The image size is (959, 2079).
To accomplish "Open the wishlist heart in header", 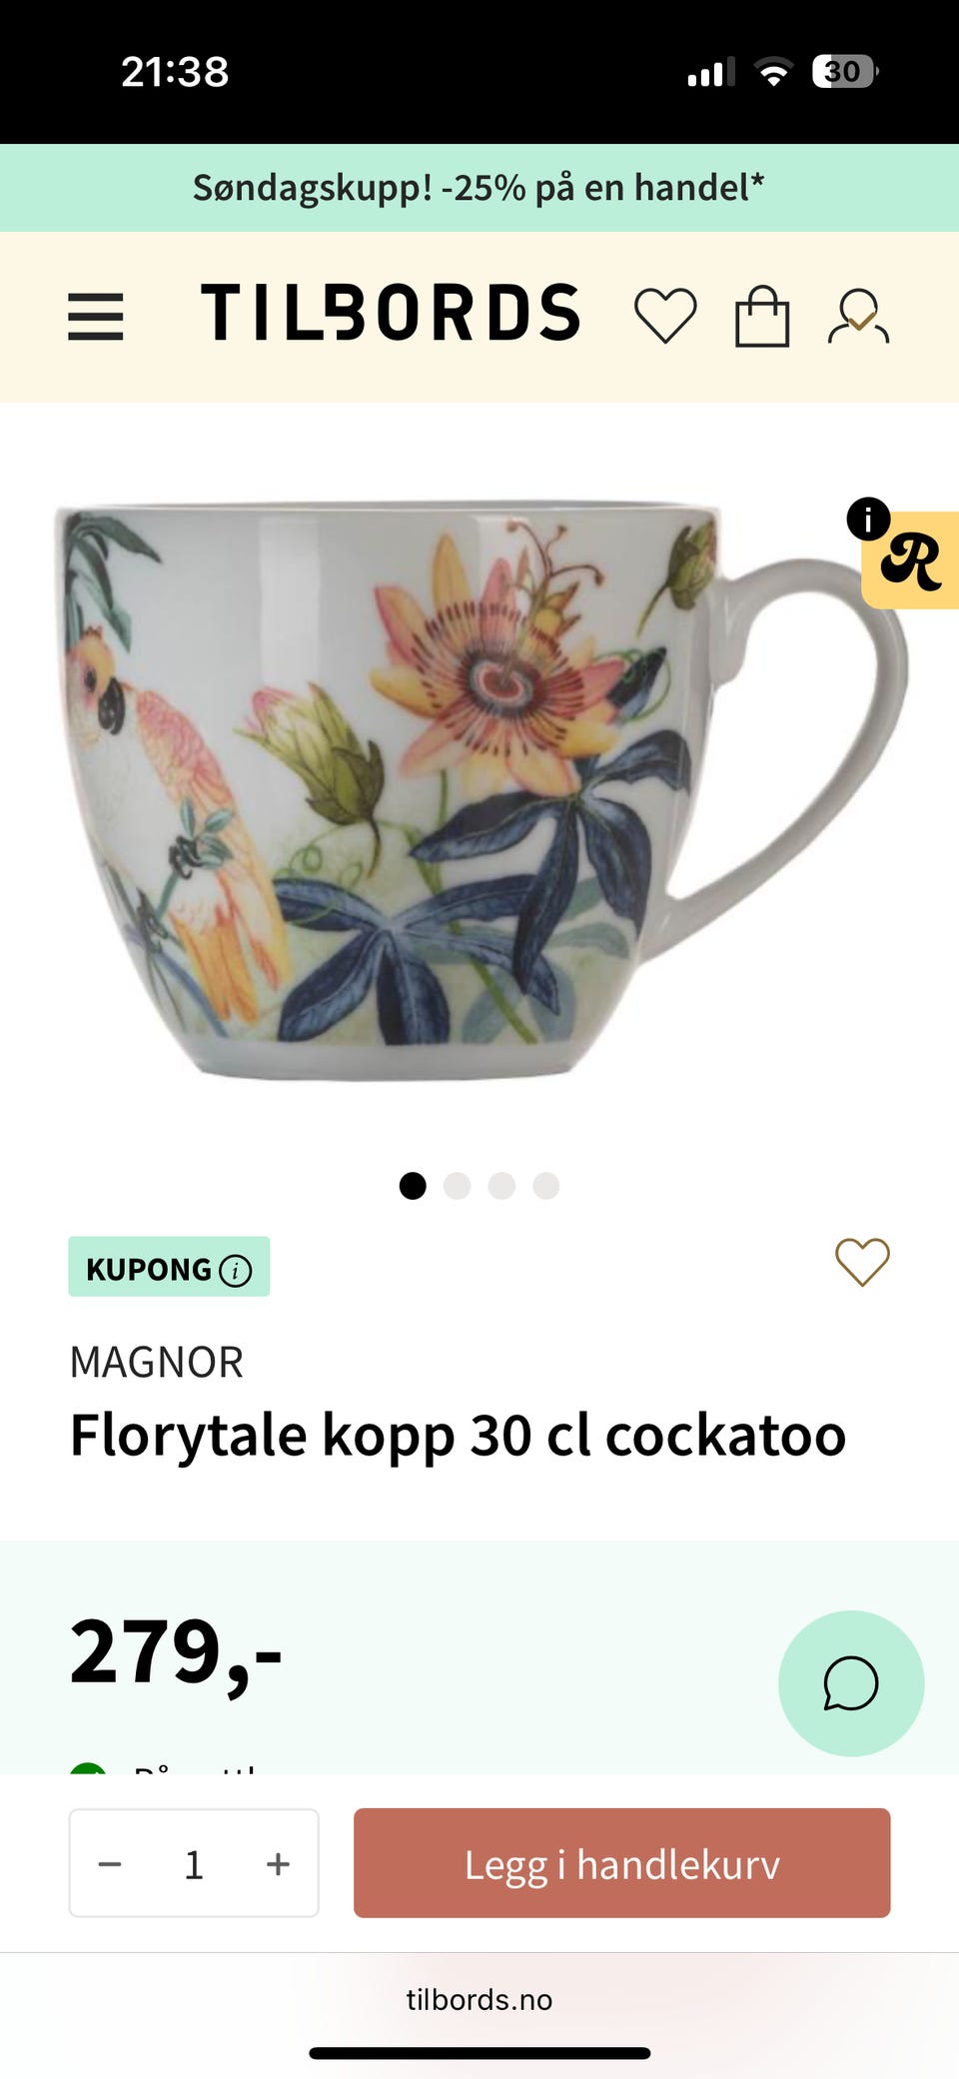I will click(x=665, y=316).
